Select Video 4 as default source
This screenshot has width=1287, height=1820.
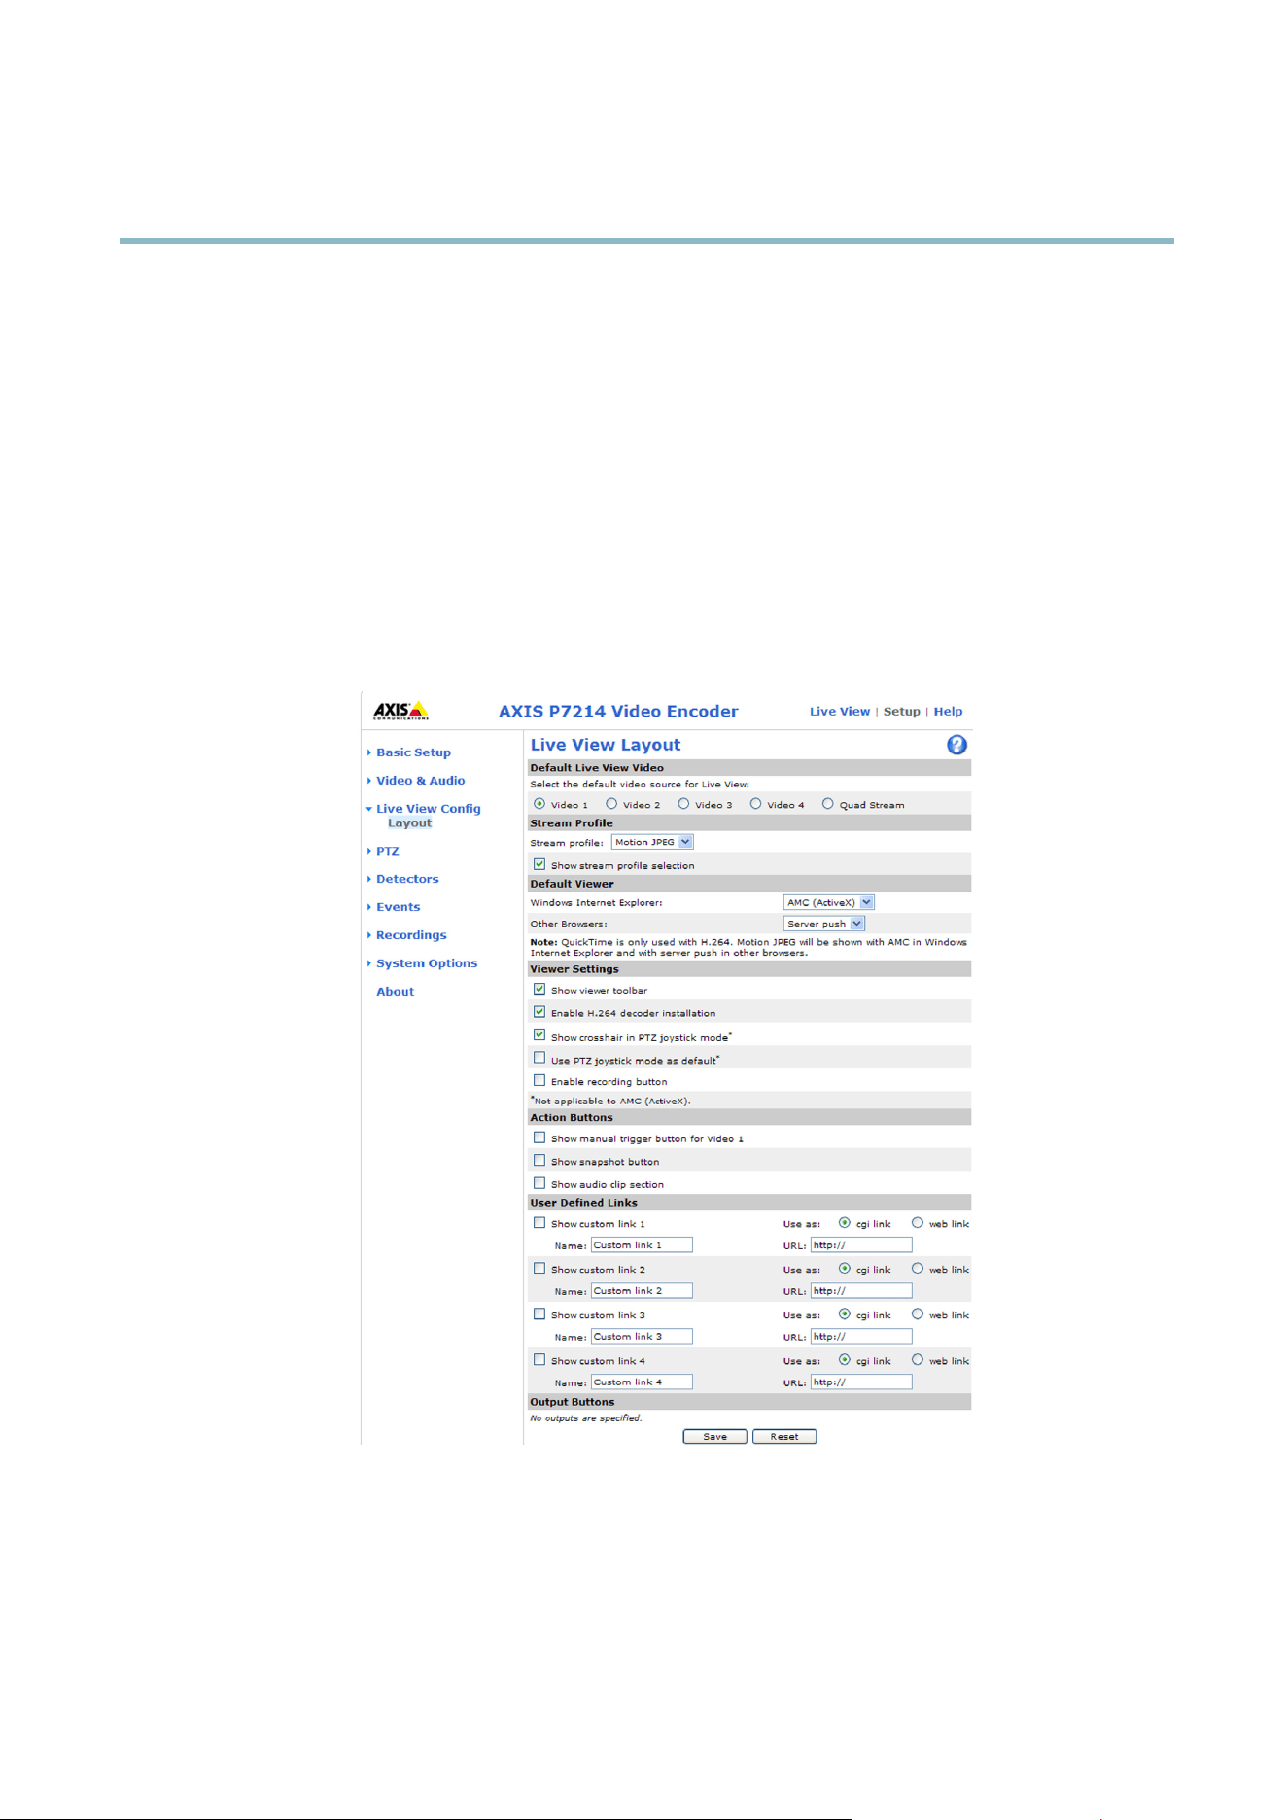(755, 804)
